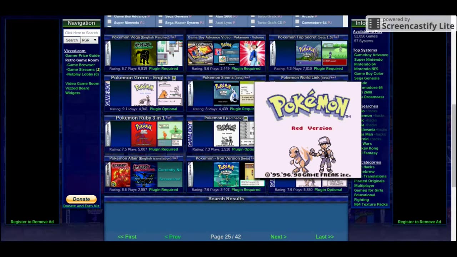Click the small GBA icon beside Pokemon Top Secret title

(x=336, y=37)
